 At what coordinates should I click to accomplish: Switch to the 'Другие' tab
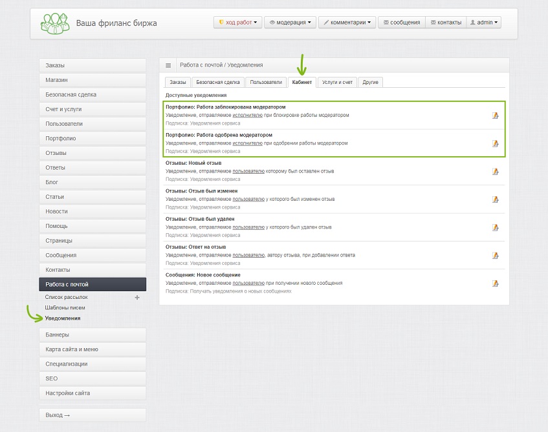click(371, 83)
